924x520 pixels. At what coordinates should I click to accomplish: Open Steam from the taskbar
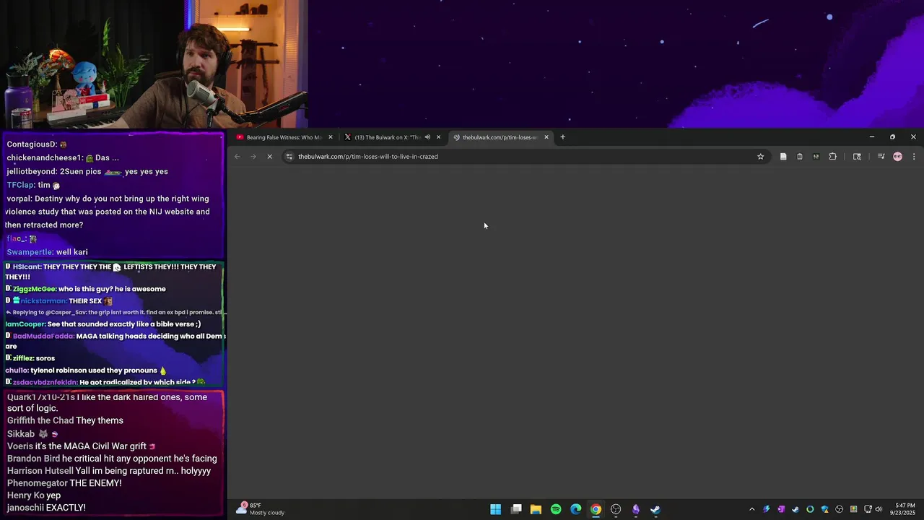coord(655,509)
